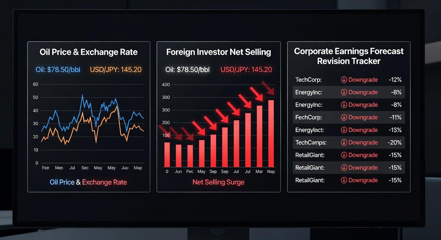
Task: Click the blue Oil: $78.50/bbl value
Action: tap(58, 70)
